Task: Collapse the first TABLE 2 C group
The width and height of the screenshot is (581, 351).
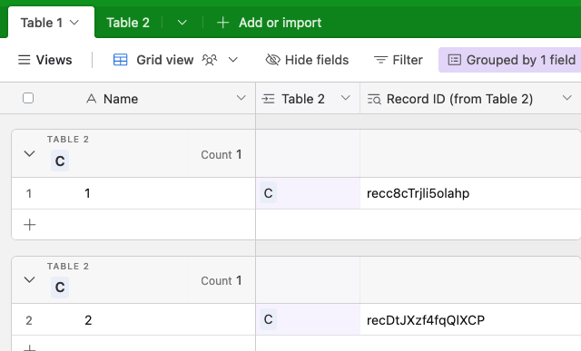Action: [29, 153]
